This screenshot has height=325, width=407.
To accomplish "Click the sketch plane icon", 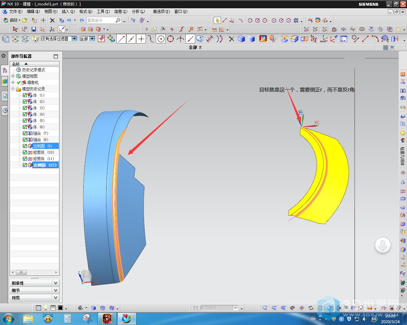I will [x=344, y=39].
